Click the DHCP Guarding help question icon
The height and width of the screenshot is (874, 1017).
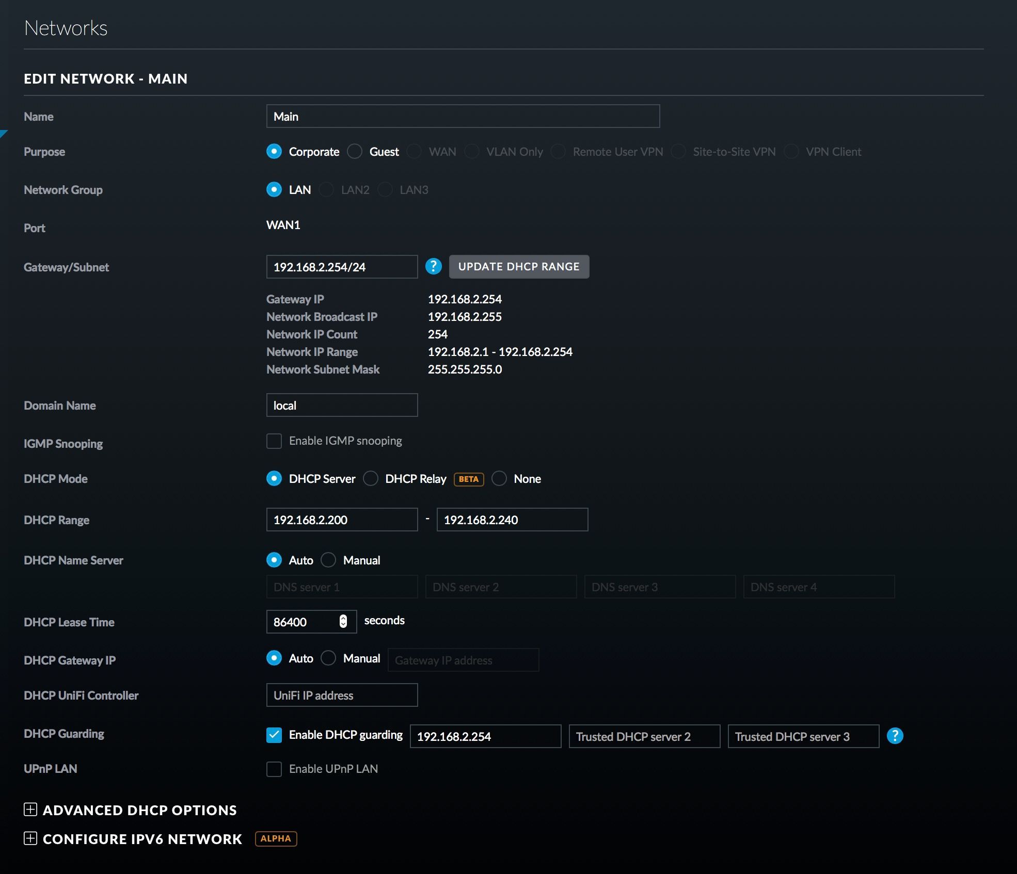895,736
